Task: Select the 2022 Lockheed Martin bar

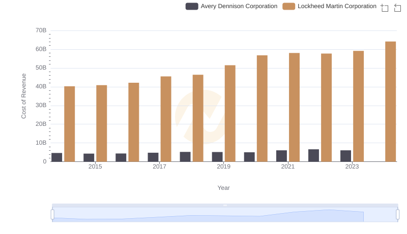Action: pos(326,108)
